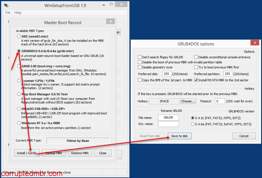Select the WEE (wee63.mbr) radio option
Image resolution: width=262 pixels, height=178 pixels.
tap(19, 36)
